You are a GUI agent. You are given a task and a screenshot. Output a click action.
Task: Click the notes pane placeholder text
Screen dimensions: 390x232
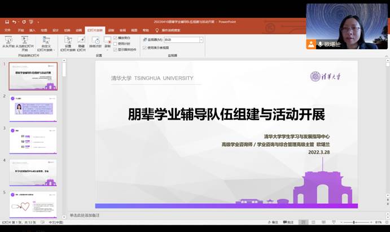(84, 215)
